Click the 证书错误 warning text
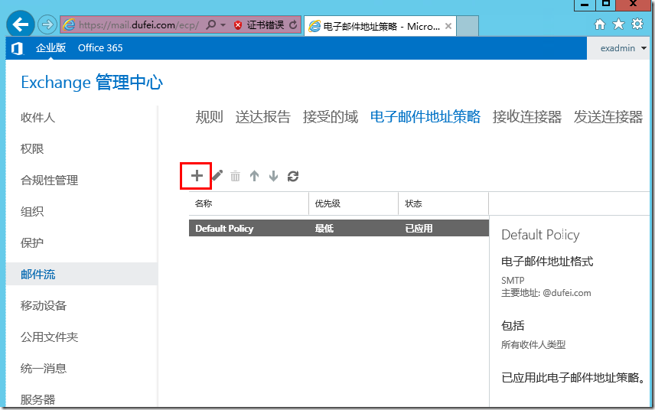The height and width of the screenshot is (410, 655). point(266,25)
